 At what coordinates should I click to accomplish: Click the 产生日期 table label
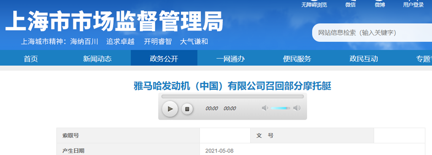point(74,151)
